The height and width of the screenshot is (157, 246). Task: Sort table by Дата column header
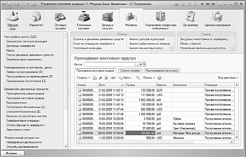click(111, 85)
